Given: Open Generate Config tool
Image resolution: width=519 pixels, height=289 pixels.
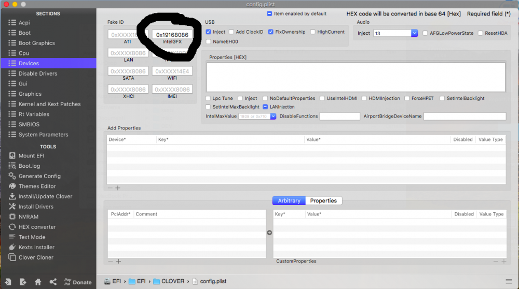Looking at the screenshot, I should (x=39, y=176).
